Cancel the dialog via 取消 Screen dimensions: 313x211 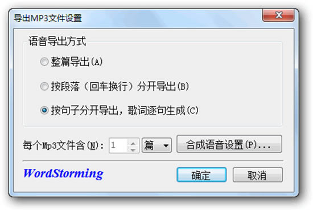pos(258,175)
